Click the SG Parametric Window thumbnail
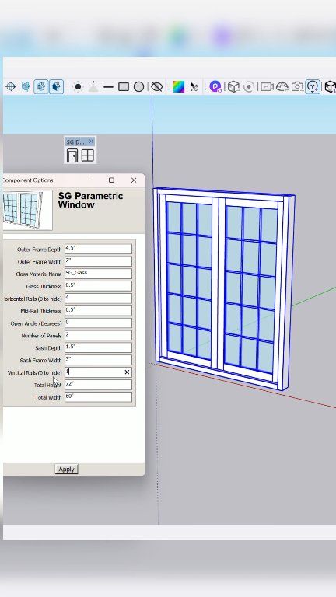The width and height of the screenshot is (336, 597). coord(27,210)
